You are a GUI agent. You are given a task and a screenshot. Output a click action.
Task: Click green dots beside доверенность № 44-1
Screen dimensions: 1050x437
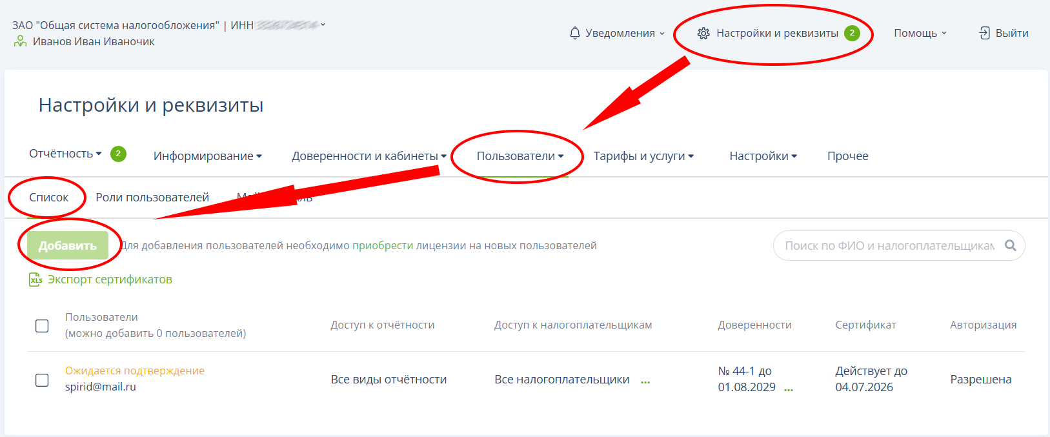point(788,389)
